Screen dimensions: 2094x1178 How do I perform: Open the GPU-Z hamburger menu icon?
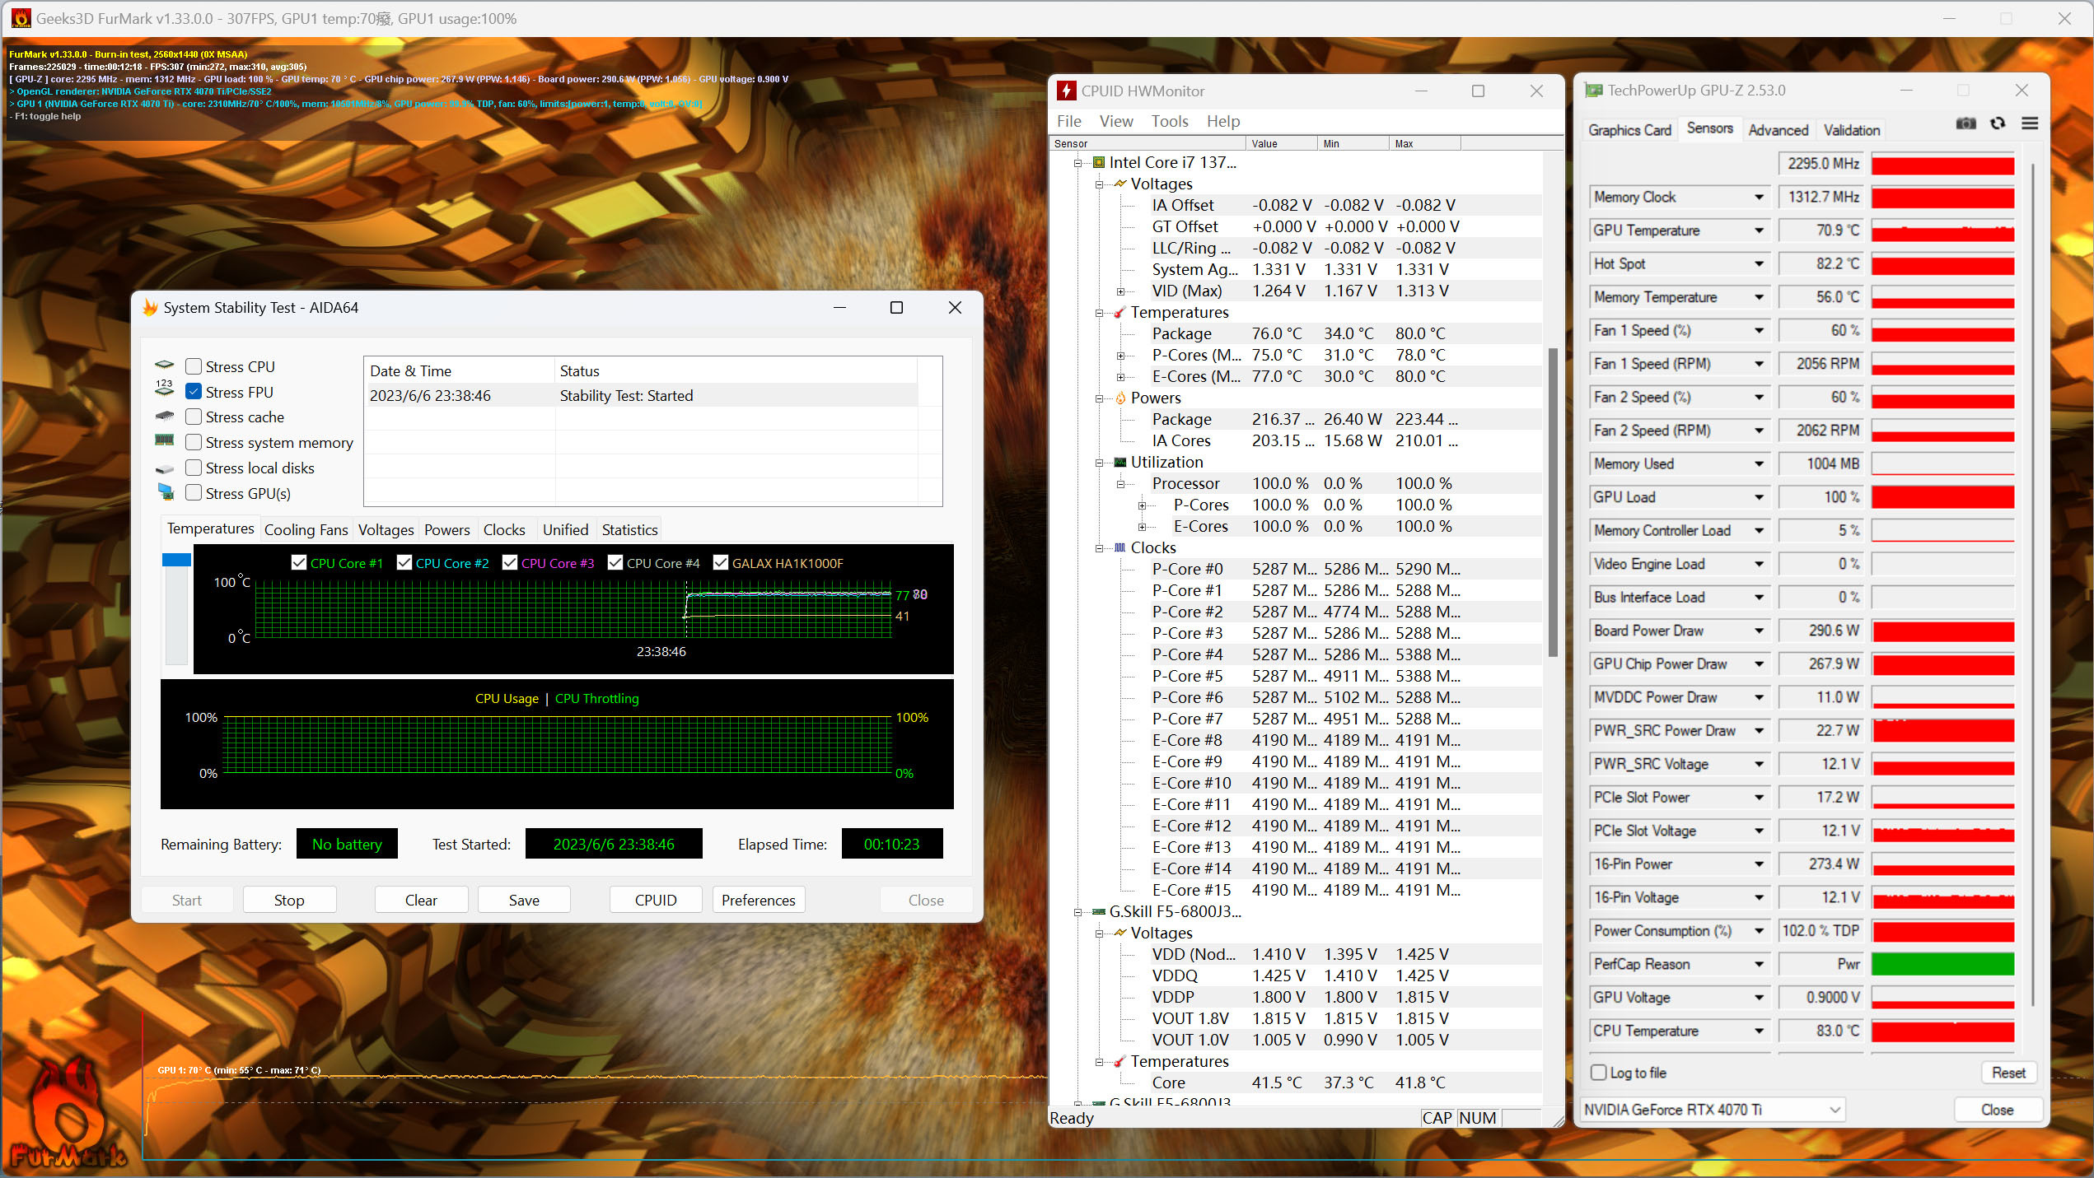(2030, 123)
